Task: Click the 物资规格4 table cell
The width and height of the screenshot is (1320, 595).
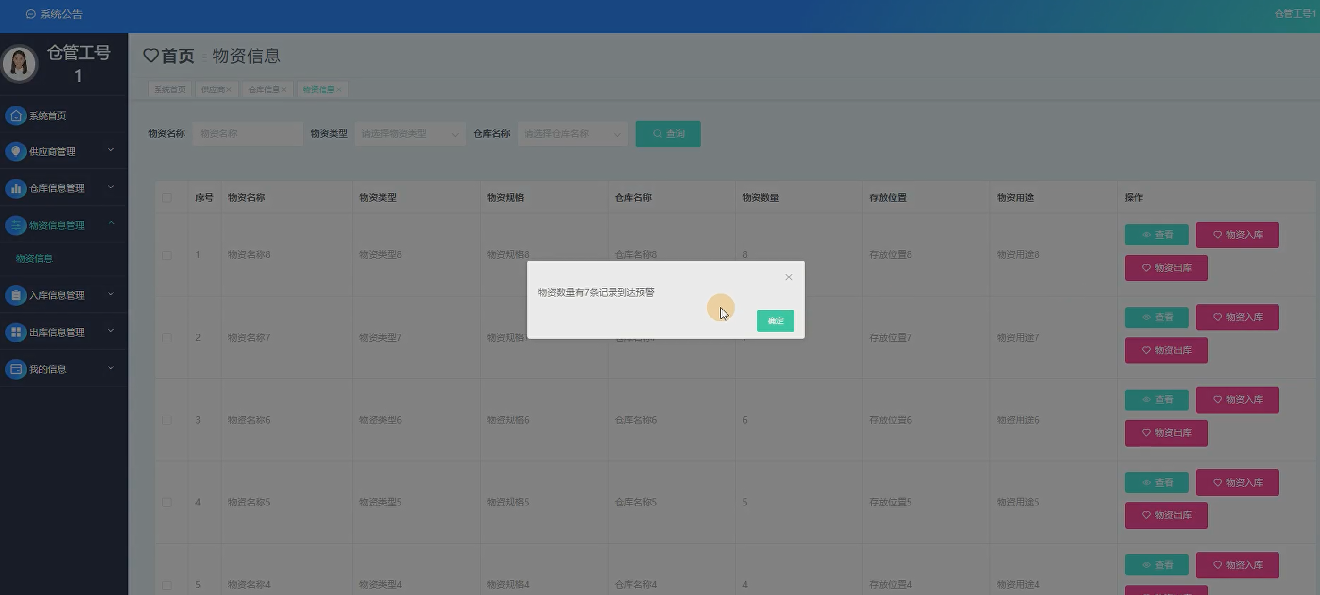Action: [508, 585]
